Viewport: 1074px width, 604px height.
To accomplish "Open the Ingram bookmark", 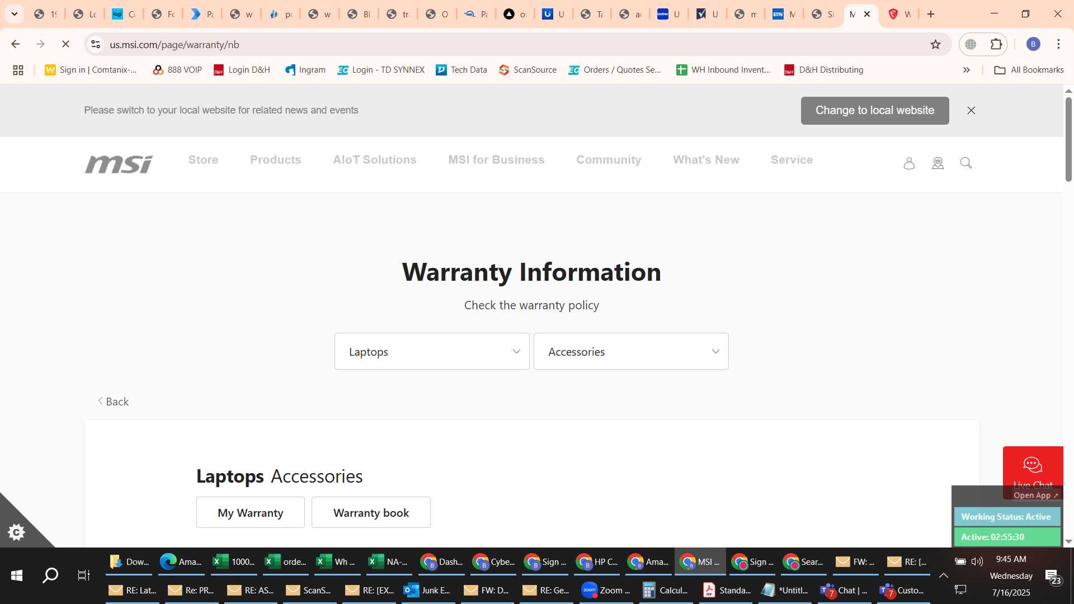I will coord(305,70).
